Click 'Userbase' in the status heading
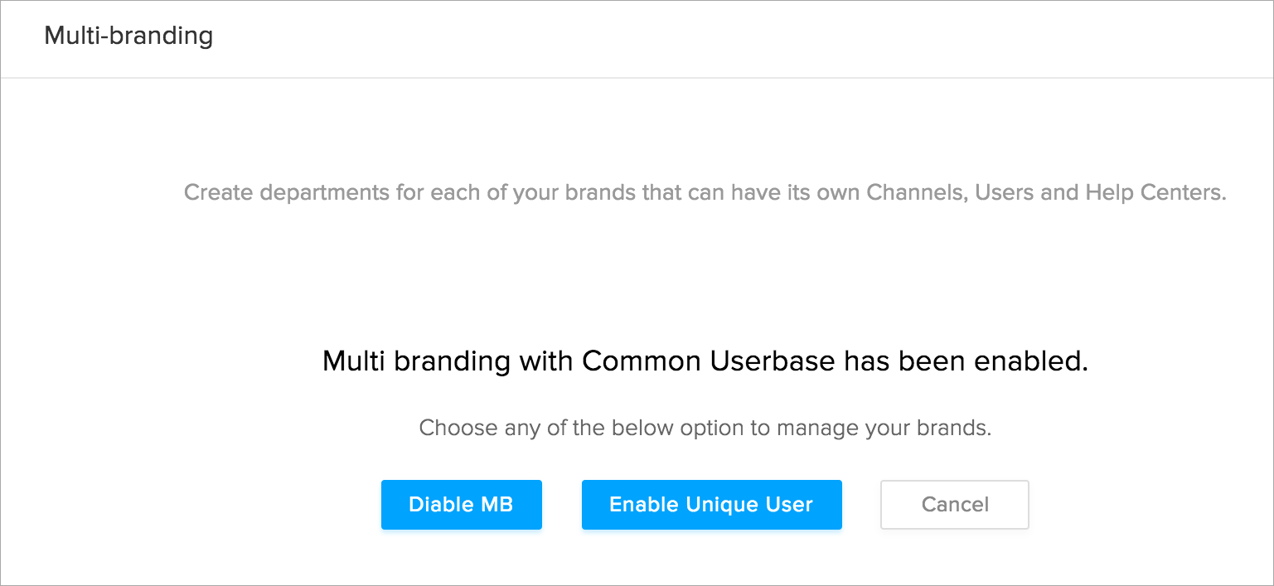Screen dimensions: 1274x586 777,361
